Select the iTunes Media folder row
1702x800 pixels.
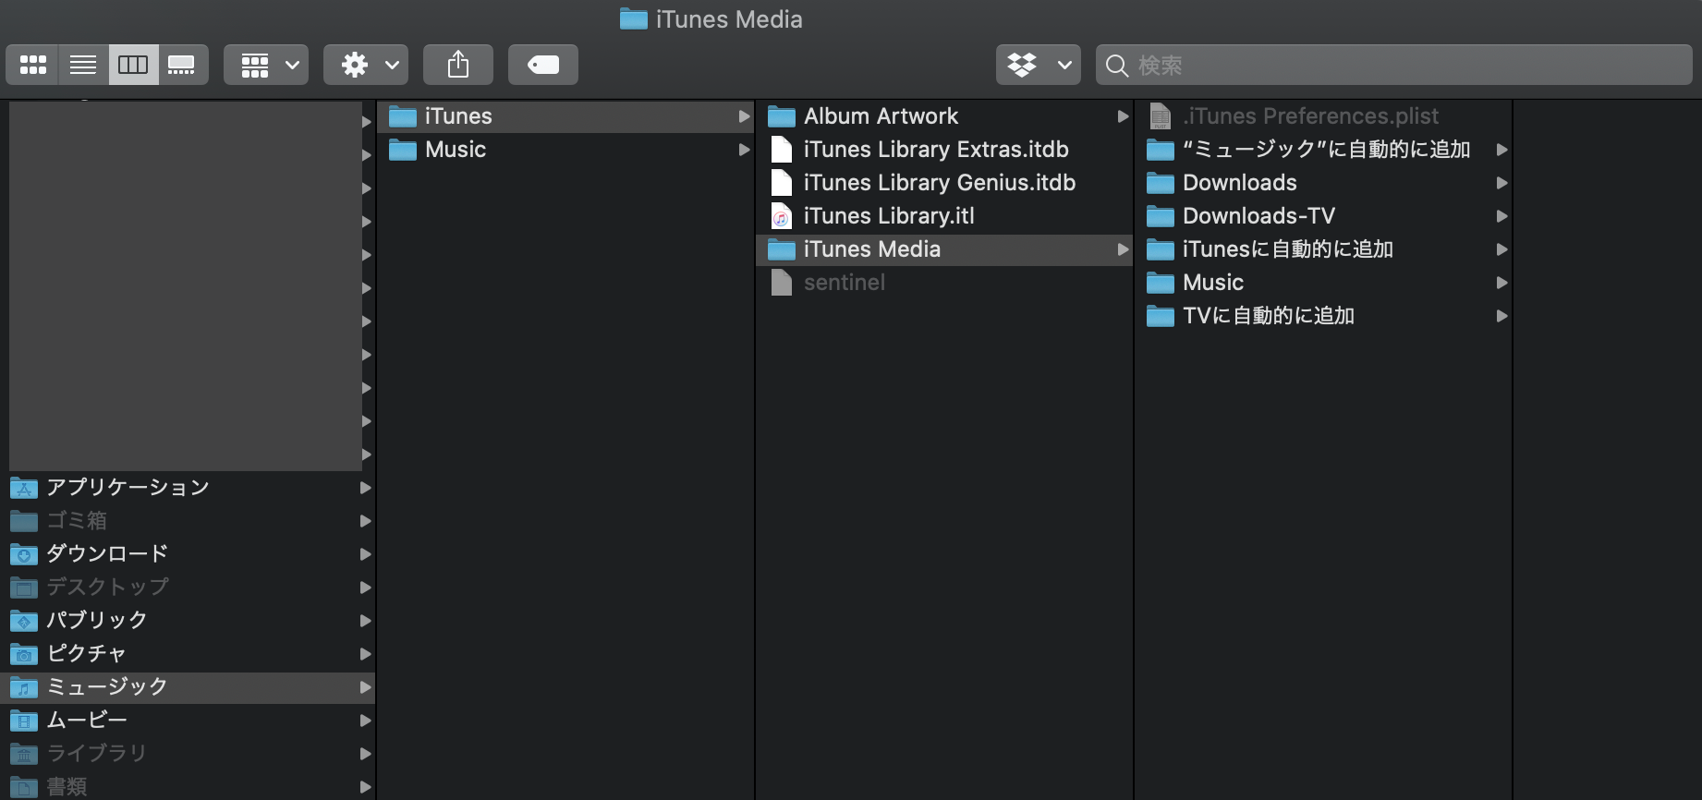coord(944,249)
